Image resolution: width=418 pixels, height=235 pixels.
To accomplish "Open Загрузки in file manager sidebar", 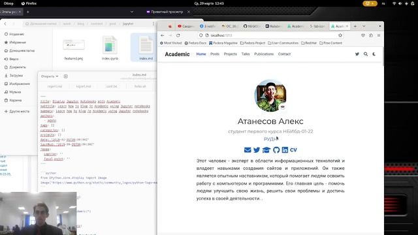I will [13, 76].
